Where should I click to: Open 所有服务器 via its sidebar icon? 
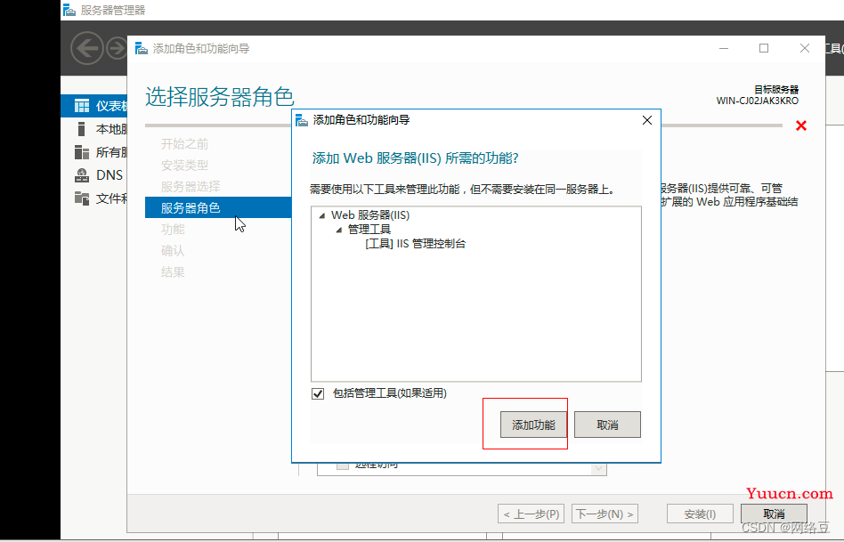(82, 152)
